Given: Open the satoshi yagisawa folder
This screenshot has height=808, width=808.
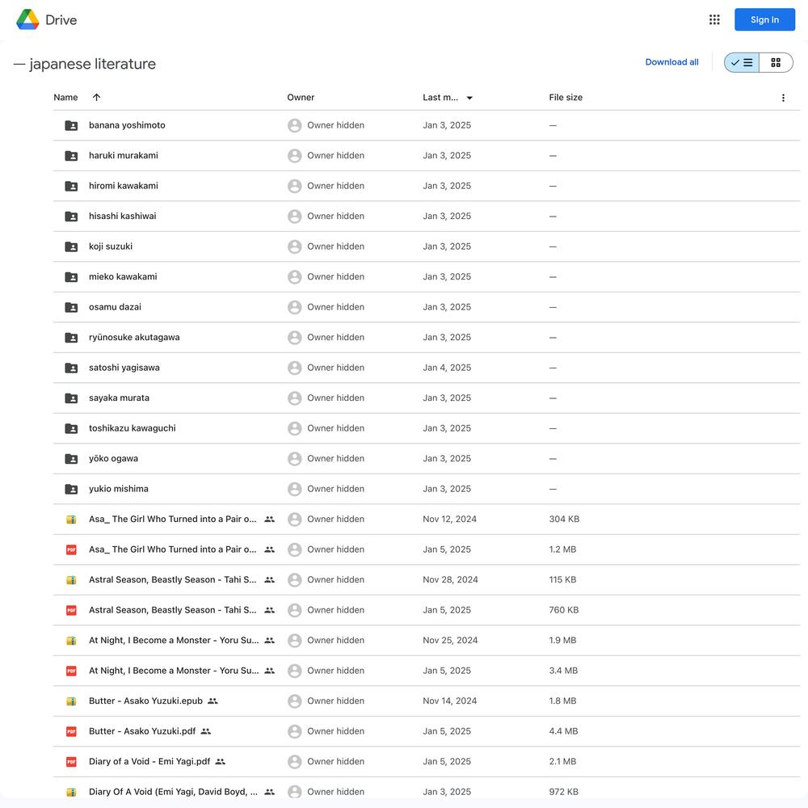Looking at the screenshot, I should [124, 368].
